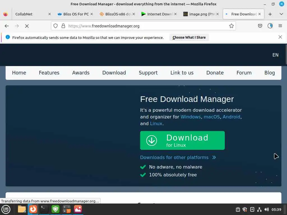Follow the Android platform link
Viewport: 287px width, 215px height.
(x=231, y=117)
